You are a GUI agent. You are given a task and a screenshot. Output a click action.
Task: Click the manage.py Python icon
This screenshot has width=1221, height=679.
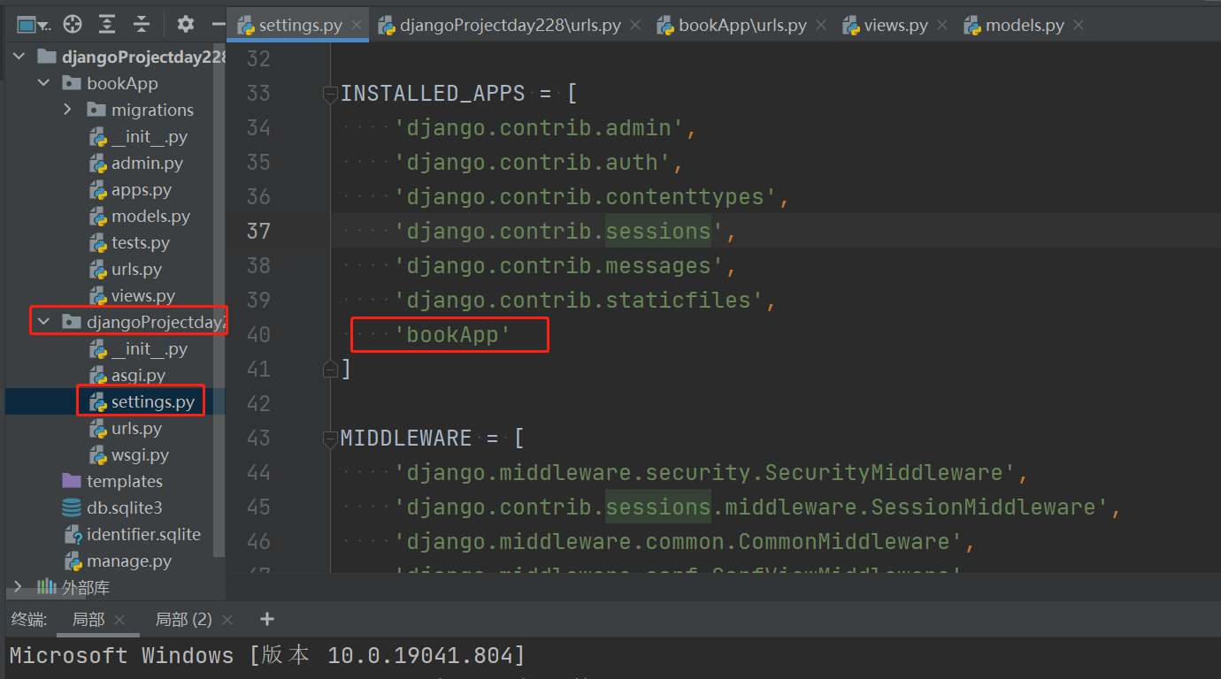[x=73, y=561]
